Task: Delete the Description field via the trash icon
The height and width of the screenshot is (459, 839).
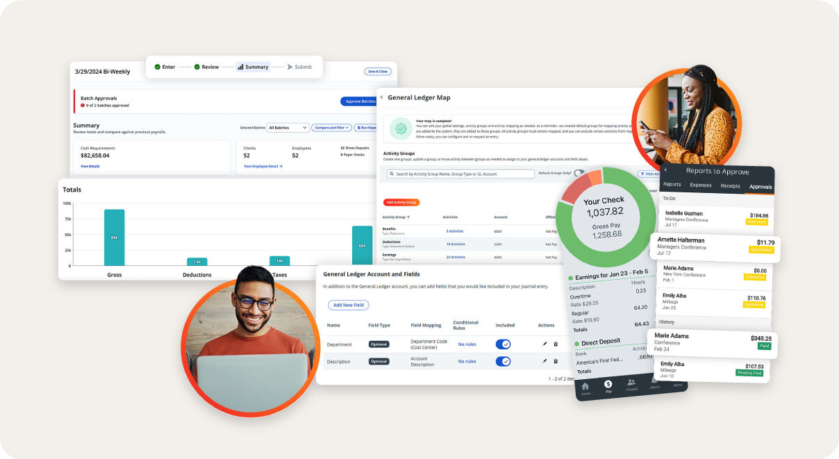Action: [556, 361]
